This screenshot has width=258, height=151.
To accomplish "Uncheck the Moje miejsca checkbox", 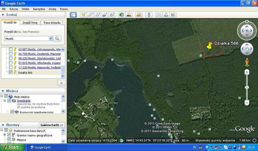I will (x=6, y=96).
